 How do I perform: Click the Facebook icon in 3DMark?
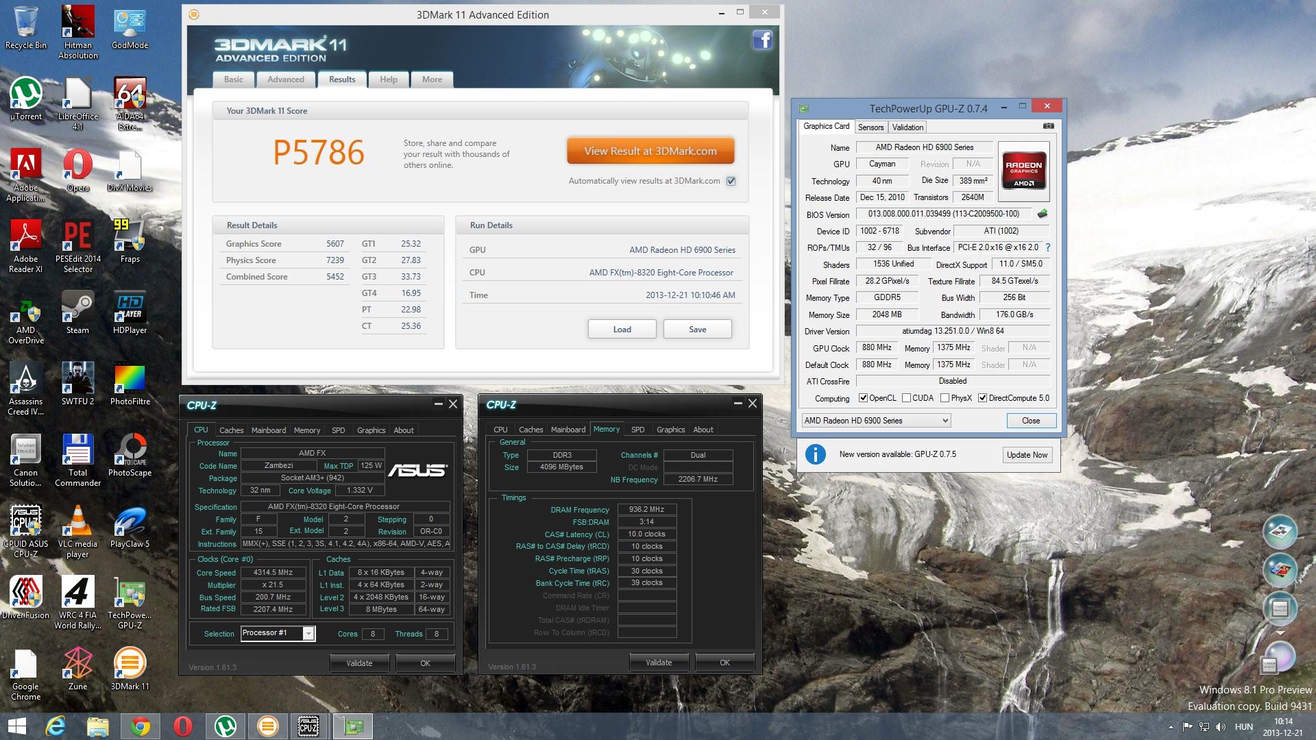pyautogui.click(x=762, y=40)
